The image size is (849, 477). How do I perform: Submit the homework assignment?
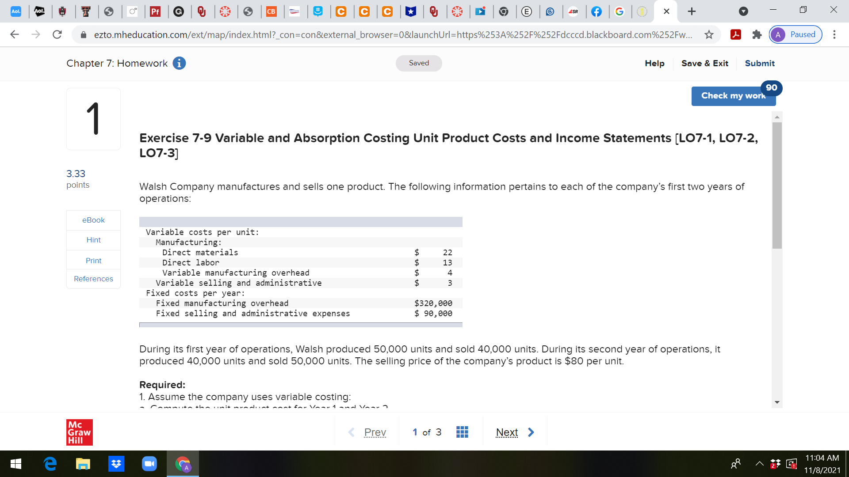coord(759,63)
